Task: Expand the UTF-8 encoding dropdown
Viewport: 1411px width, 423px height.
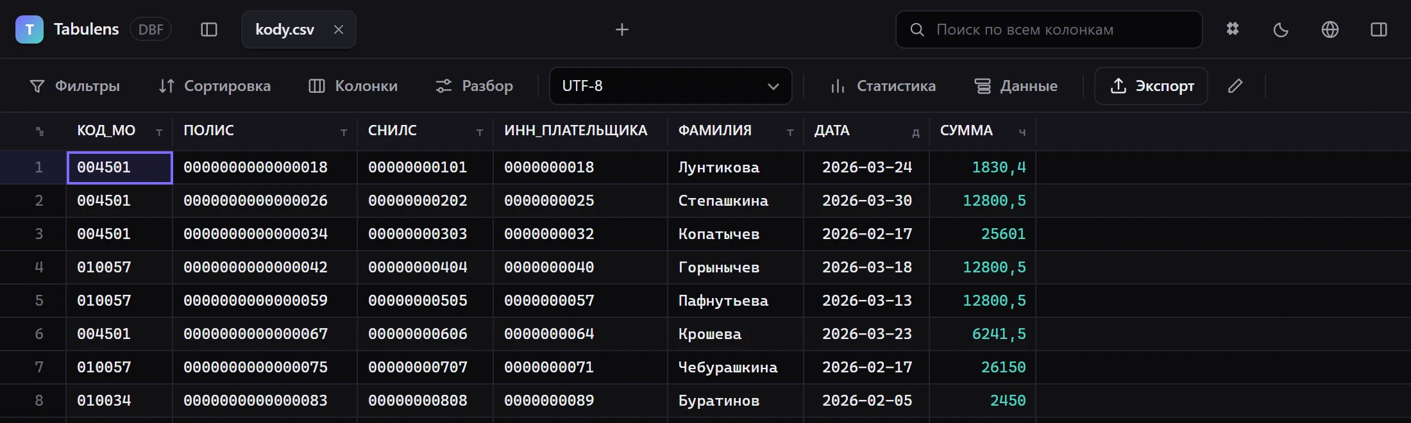Action: [671, 86]
